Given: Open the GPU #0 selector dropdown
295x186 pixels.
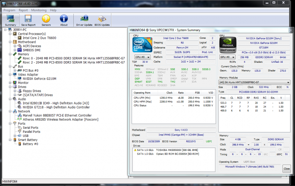Looking at the screenshot, I should (x=228, y=57).
